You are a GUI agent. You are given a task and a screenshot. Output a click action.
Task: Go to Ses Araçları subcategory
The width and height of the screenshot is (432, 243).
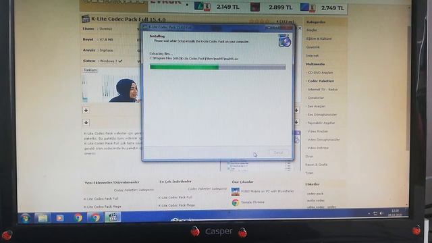317,106
